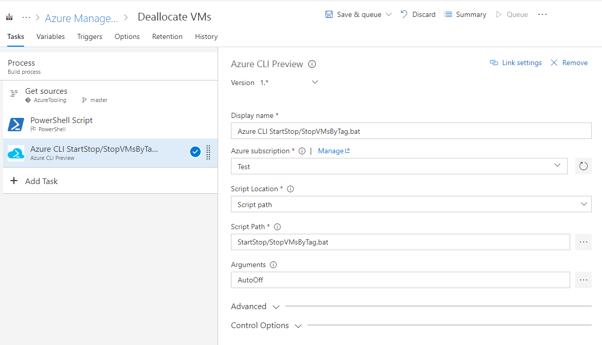Expand the Control Options section
Screen dimensions: 602x345
[x=266, y=326]
